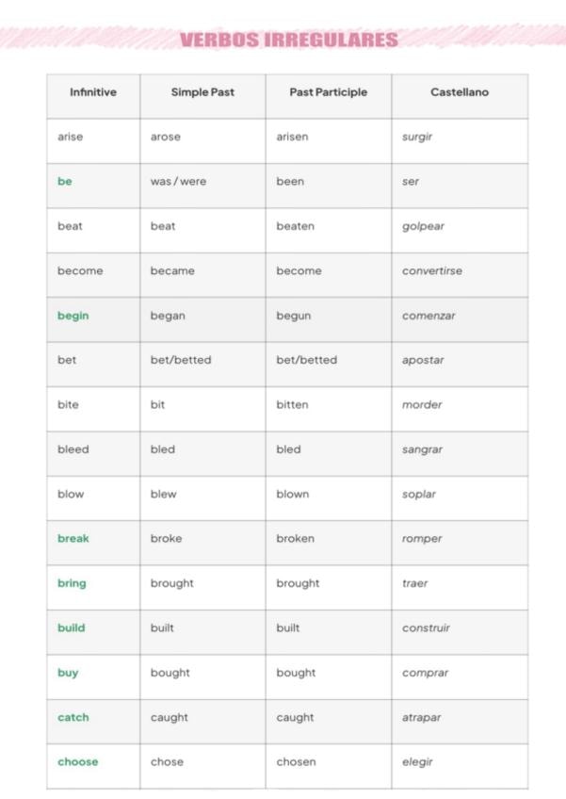Click the green verb 'be'
Screen dimensions: 566x799
tap(65, 182)
